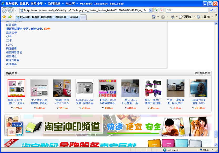Stop page loading with the red X
219x153 pixels.
[161, 10]
